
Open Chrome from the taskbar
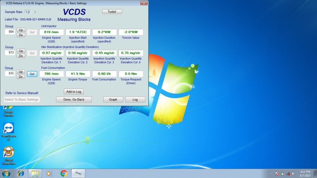tap(64, 173)
